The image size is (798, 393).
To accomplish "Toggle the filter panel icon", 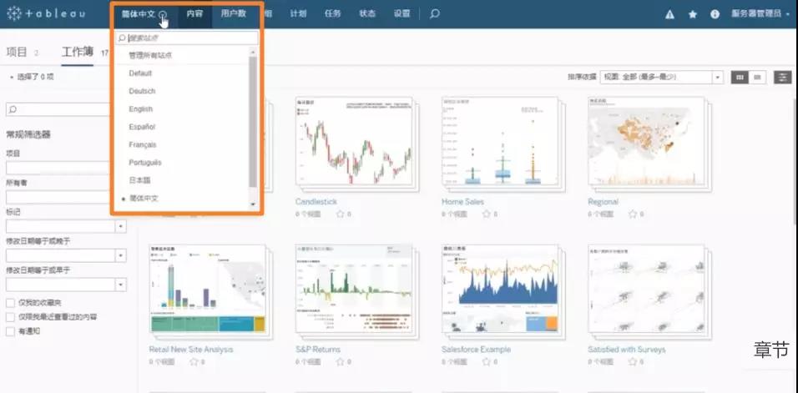I will click(782, 77).
